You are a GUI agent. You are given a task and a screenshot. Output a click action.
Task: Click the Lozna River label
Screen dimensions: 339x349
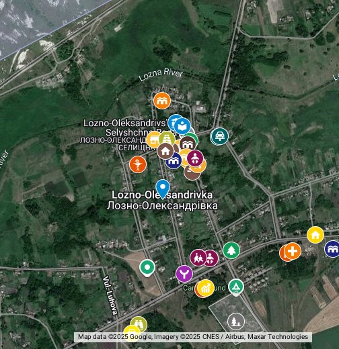coord(161,74)
